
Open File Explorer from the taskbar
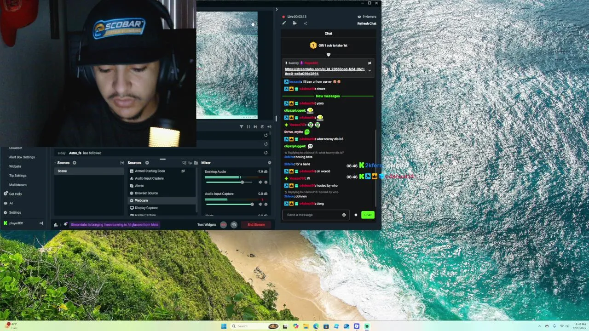pos(306,326)
